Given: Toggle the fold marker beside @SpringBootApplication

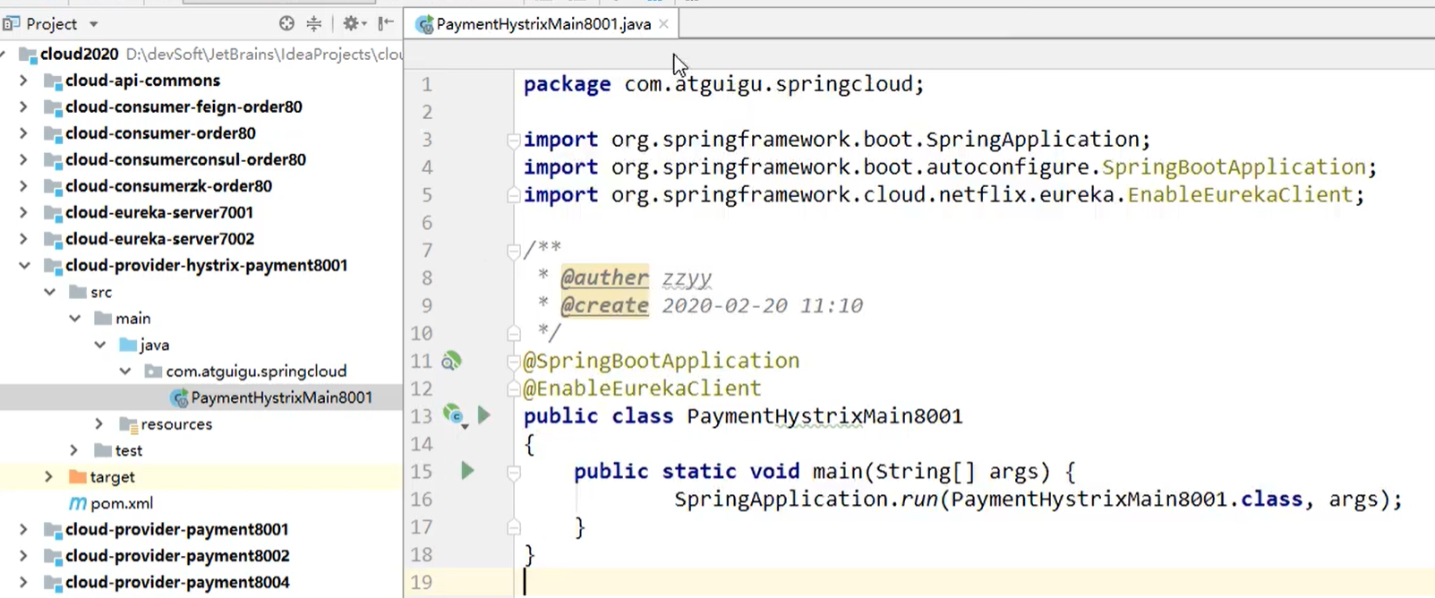Looking at the screenshot, I should pyautogui.click(x=513, y=362).
